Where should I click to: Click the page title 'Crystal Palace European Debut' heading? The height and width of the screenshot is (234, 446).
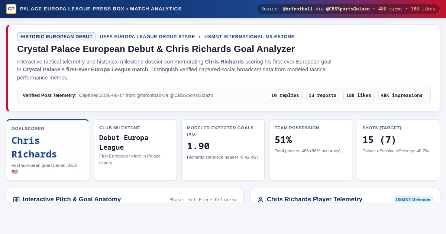(x=156, y=49)
